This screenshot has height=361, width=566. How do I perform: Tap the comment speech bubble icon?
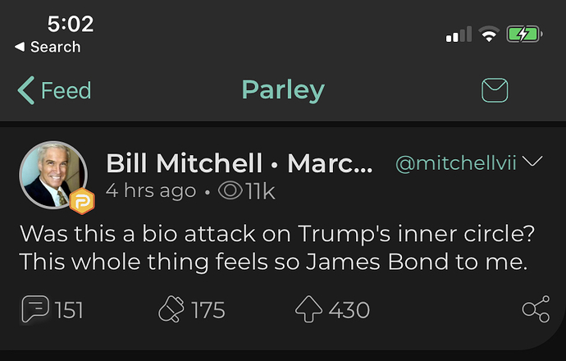point(34,309)
